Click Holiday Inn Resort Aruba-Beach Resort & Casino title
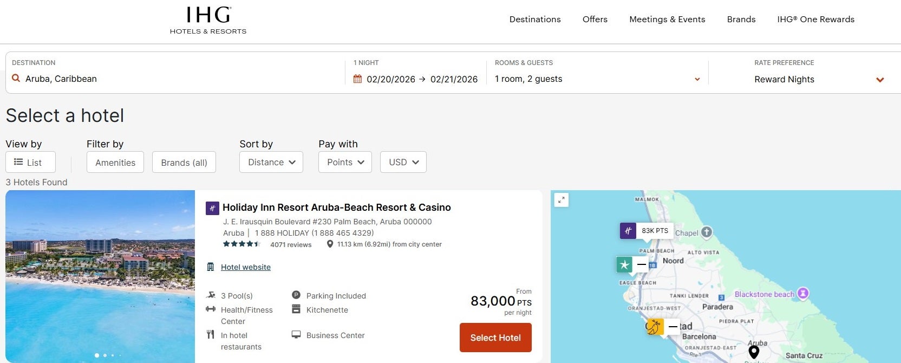The image size is (901, 363). 337,208
